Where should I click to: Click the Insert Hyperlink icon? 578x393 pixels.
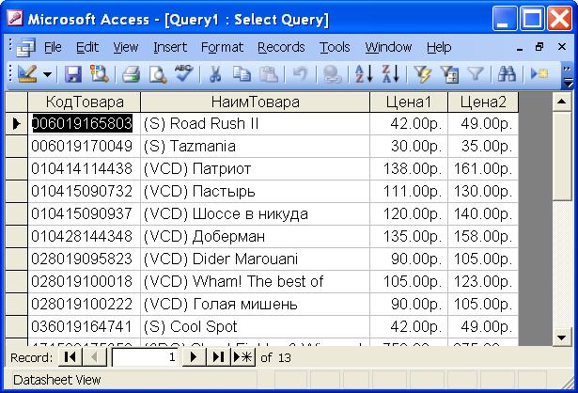click(x=332, y=74)
